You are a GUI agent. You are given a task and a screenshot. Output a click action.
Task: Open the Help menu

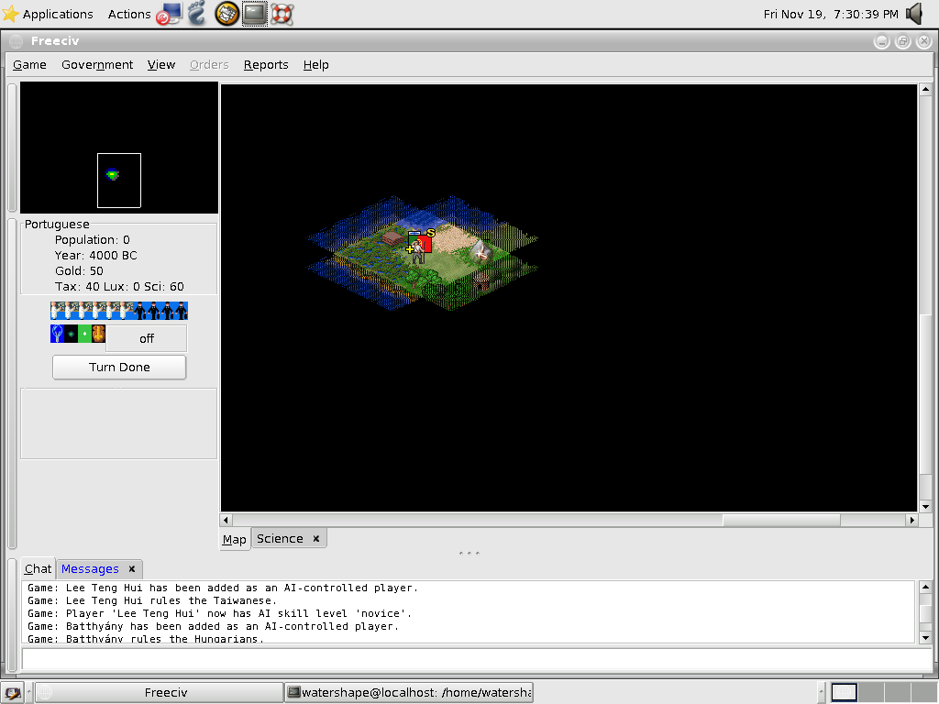316,65
